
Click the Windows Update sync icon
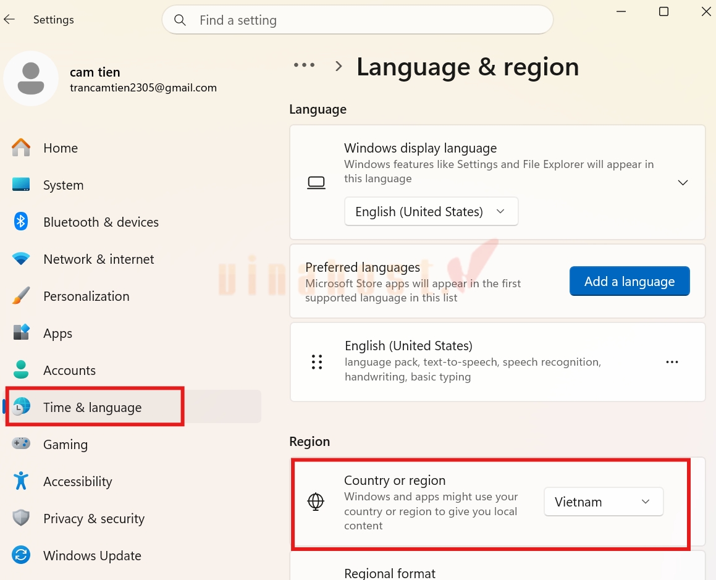(21, 555)
